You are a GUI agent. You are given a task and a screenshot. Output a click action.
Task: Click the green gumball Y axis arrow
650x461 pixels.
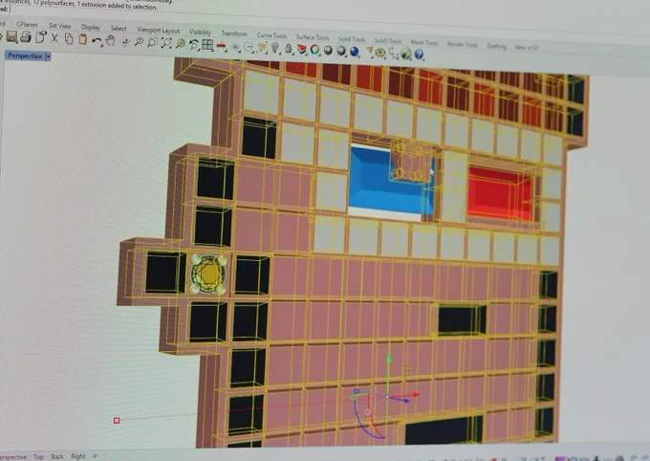tap(388, 358)
